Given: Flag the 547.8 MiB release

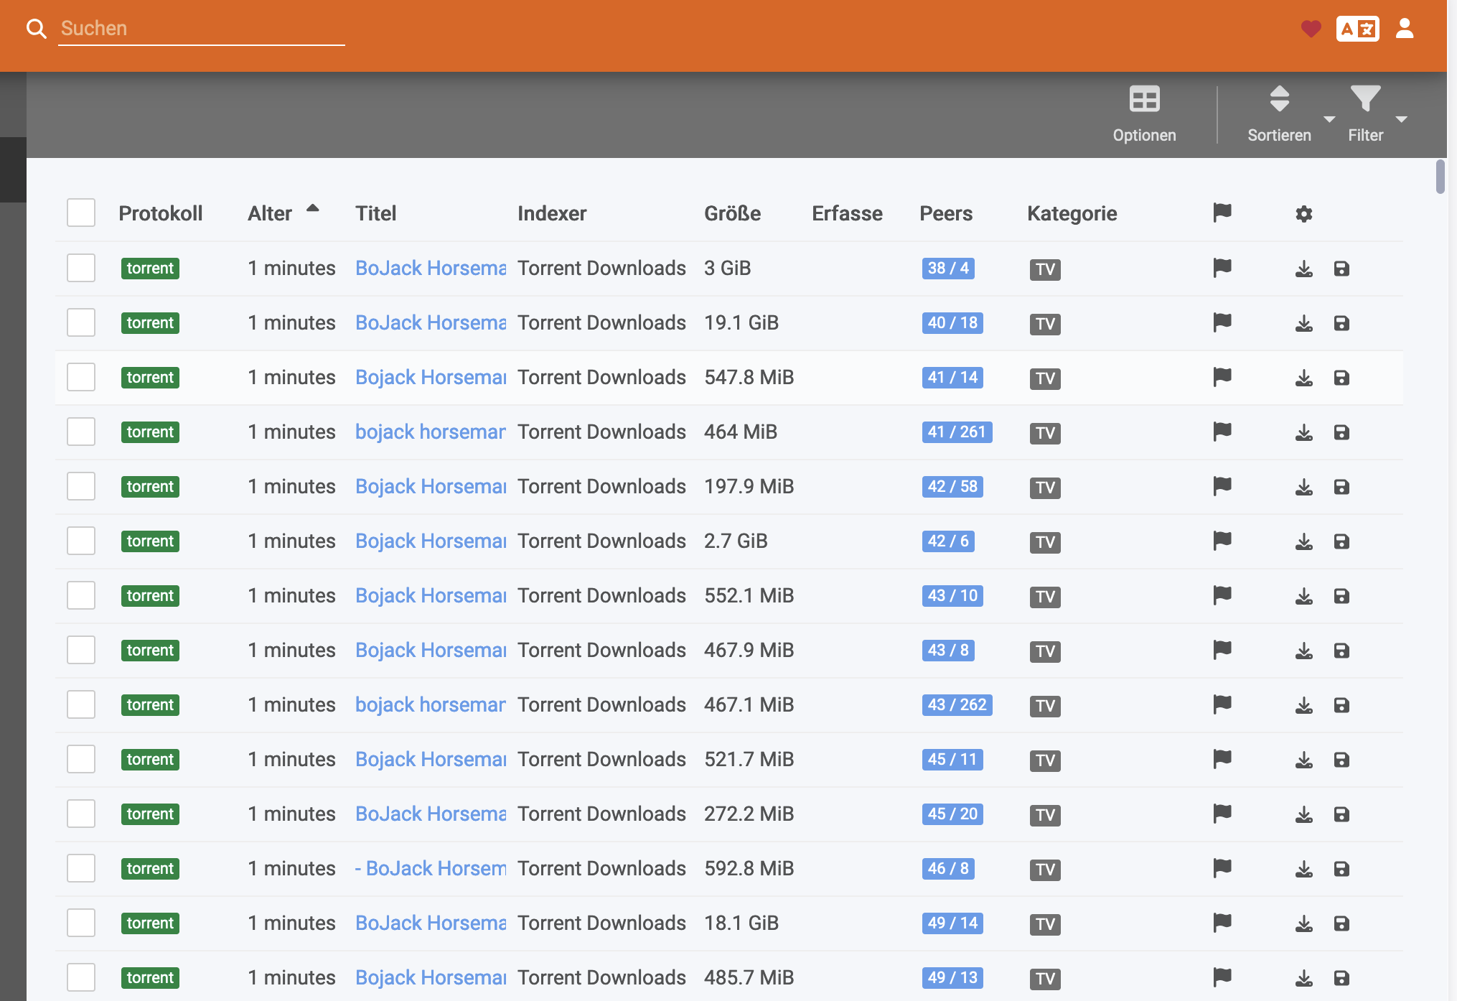Looking at the screenshot, I should [1222, 377].
